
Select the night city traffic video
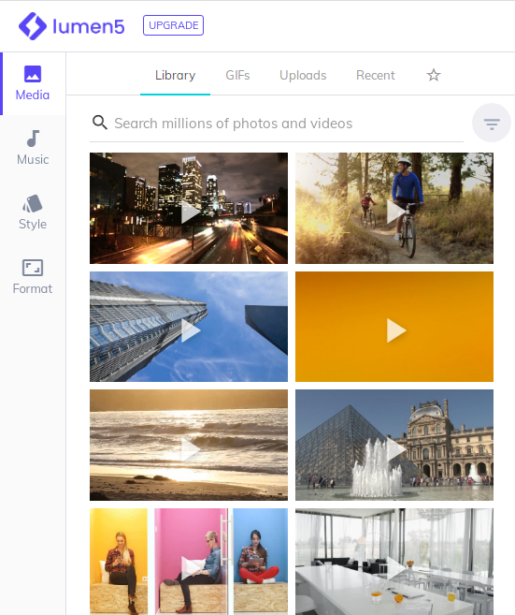(189, 208)
